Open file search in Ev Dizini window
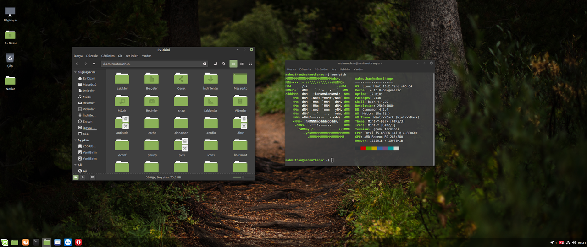Screen dimensions: 587x247 (x=224, y=64)
